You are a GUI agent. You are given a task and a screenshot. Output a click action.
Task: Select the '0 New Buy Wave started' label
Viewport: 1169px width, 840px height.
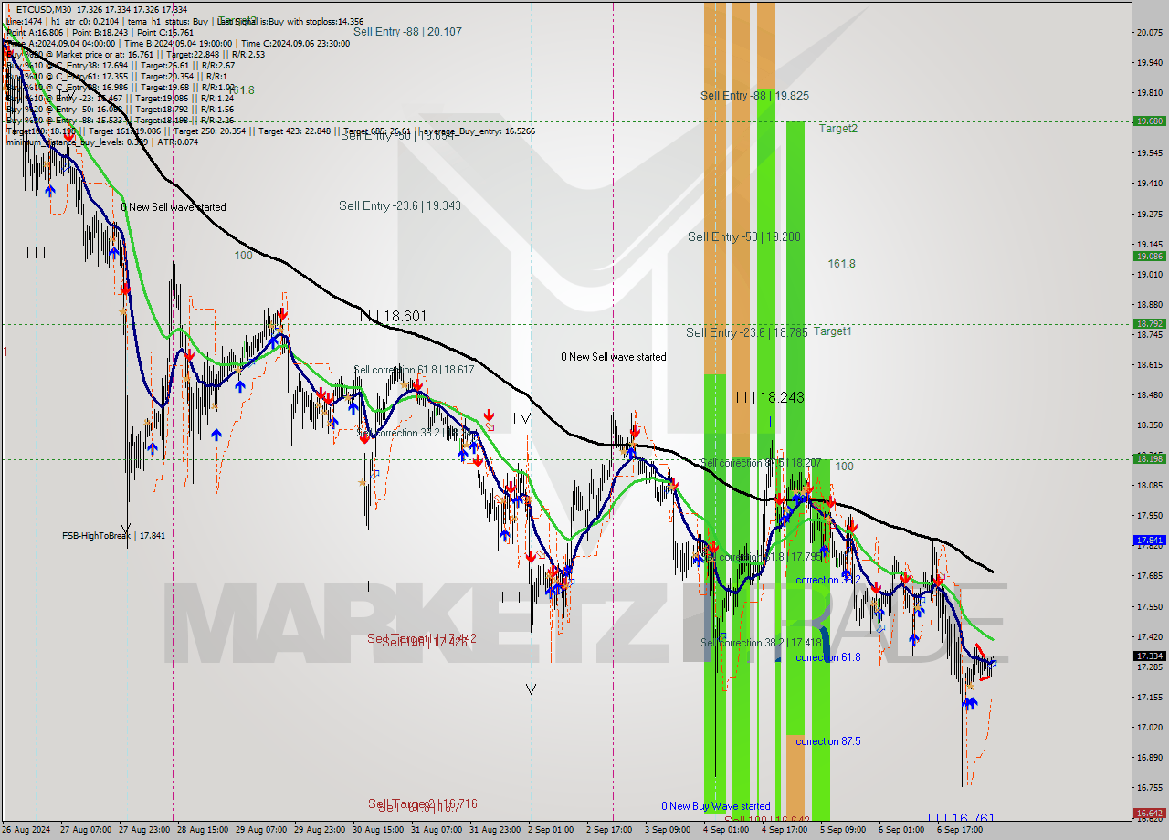pyautogui.click(x=716, y=806)
